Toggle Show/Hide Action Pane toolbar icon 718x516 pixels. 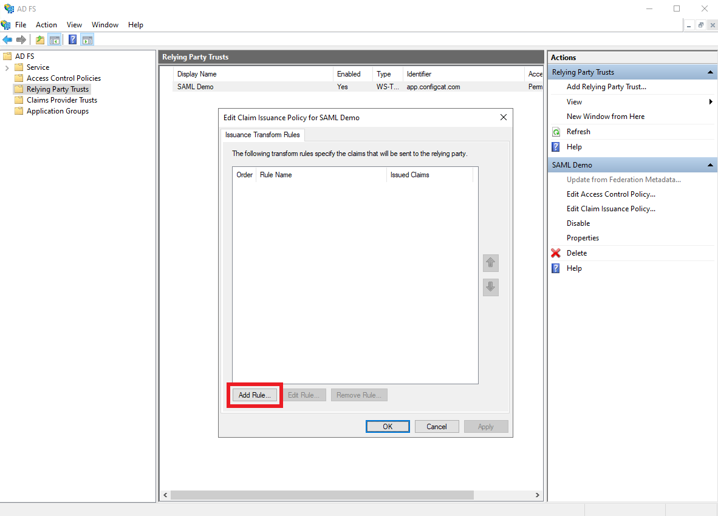[87, 40]
